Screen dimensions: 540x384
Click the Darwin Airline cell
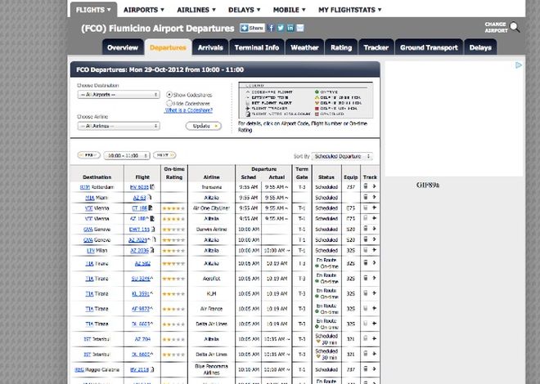pyautogui.click(x=211, y=230)
